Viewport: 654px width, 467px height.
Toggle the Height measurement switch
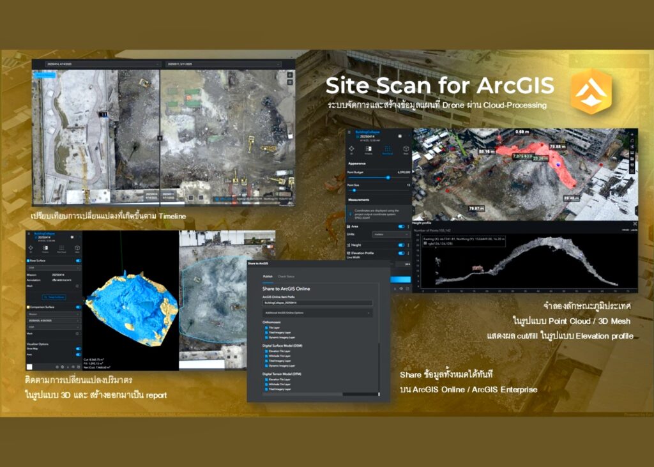[x=401, y=245]
